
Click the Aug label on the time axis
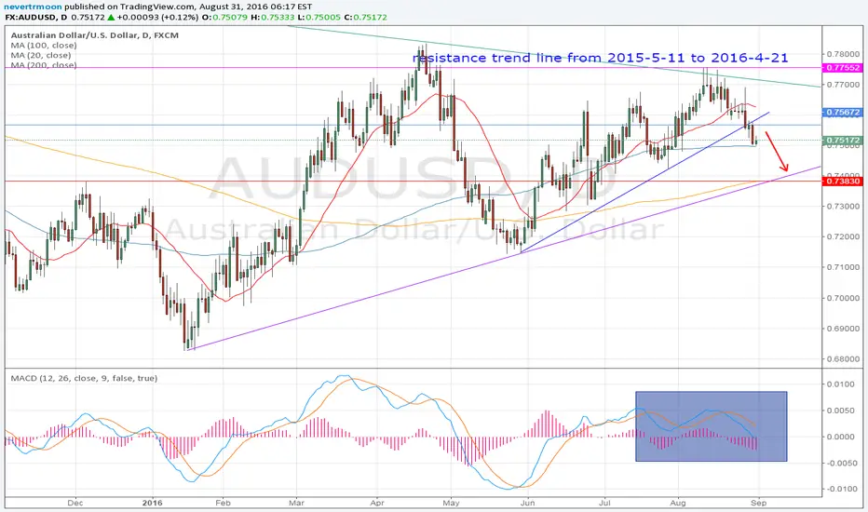[x=678, y=503]
